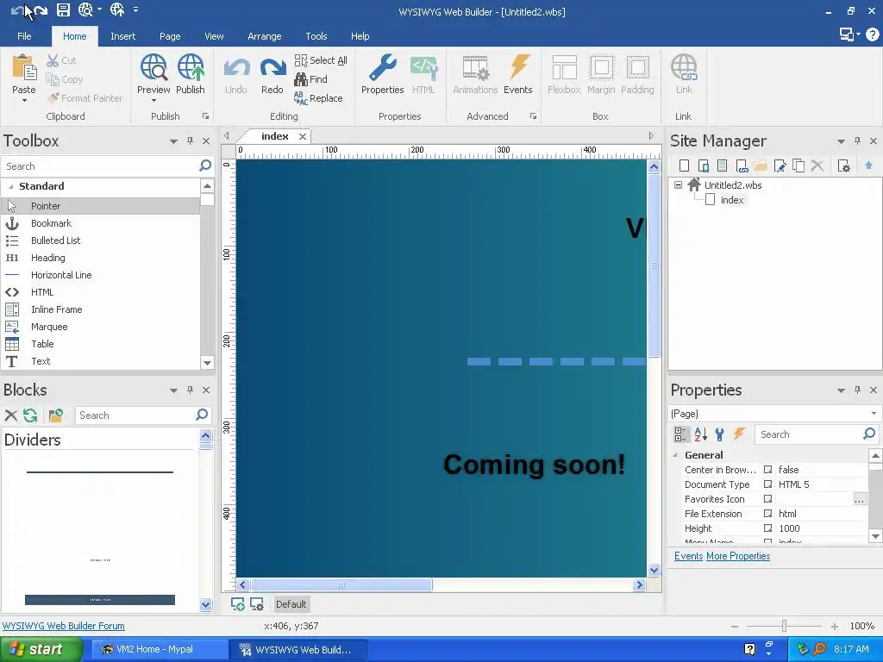
Task: Open the quick access toolbar customize dropdown
Action: [135, 9]
